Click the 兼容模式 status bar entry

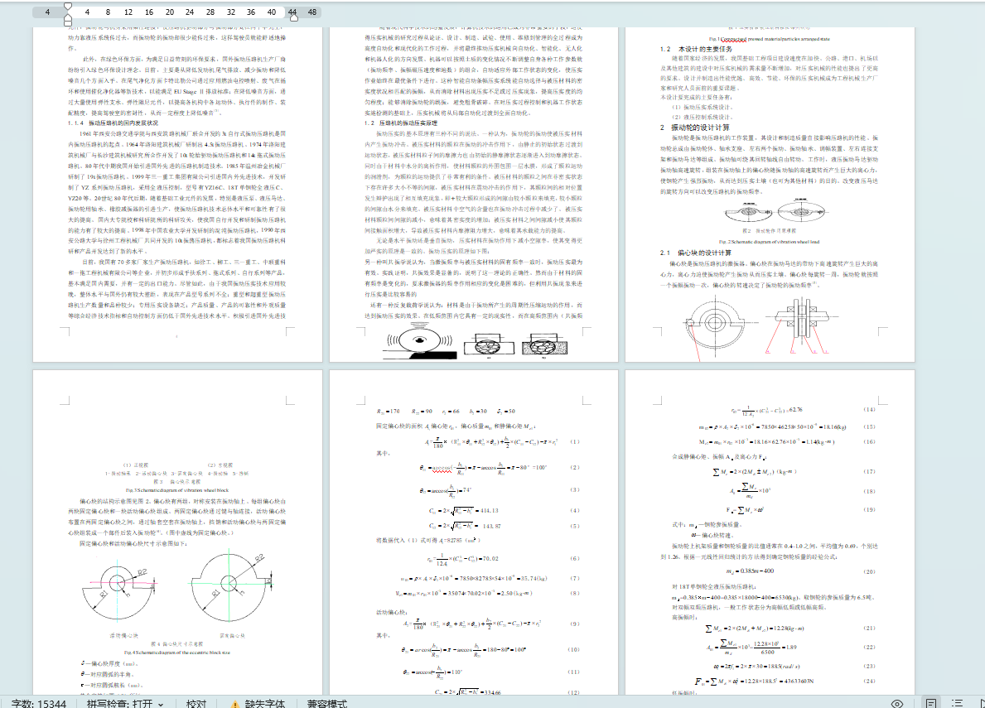pyautogui.click(x=326, y=704)
